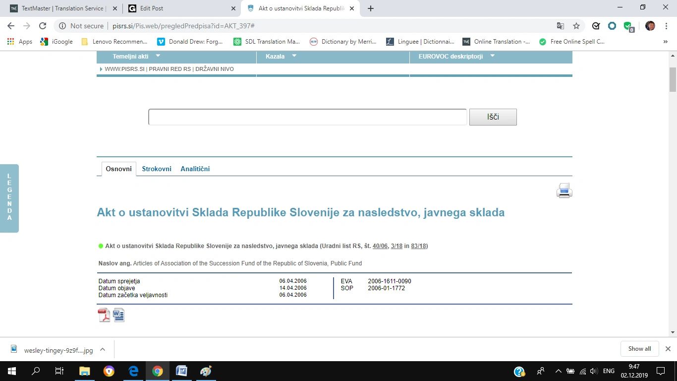Viewport: 677px width, 381px height.
Task: Click the printer icon
Action: click(564, 190)
